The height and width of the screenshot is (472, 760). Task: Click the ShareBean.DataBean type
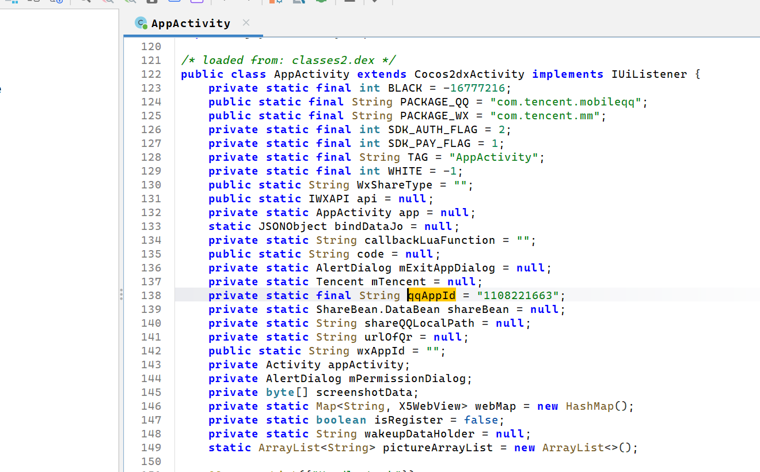tap(378, 309)
